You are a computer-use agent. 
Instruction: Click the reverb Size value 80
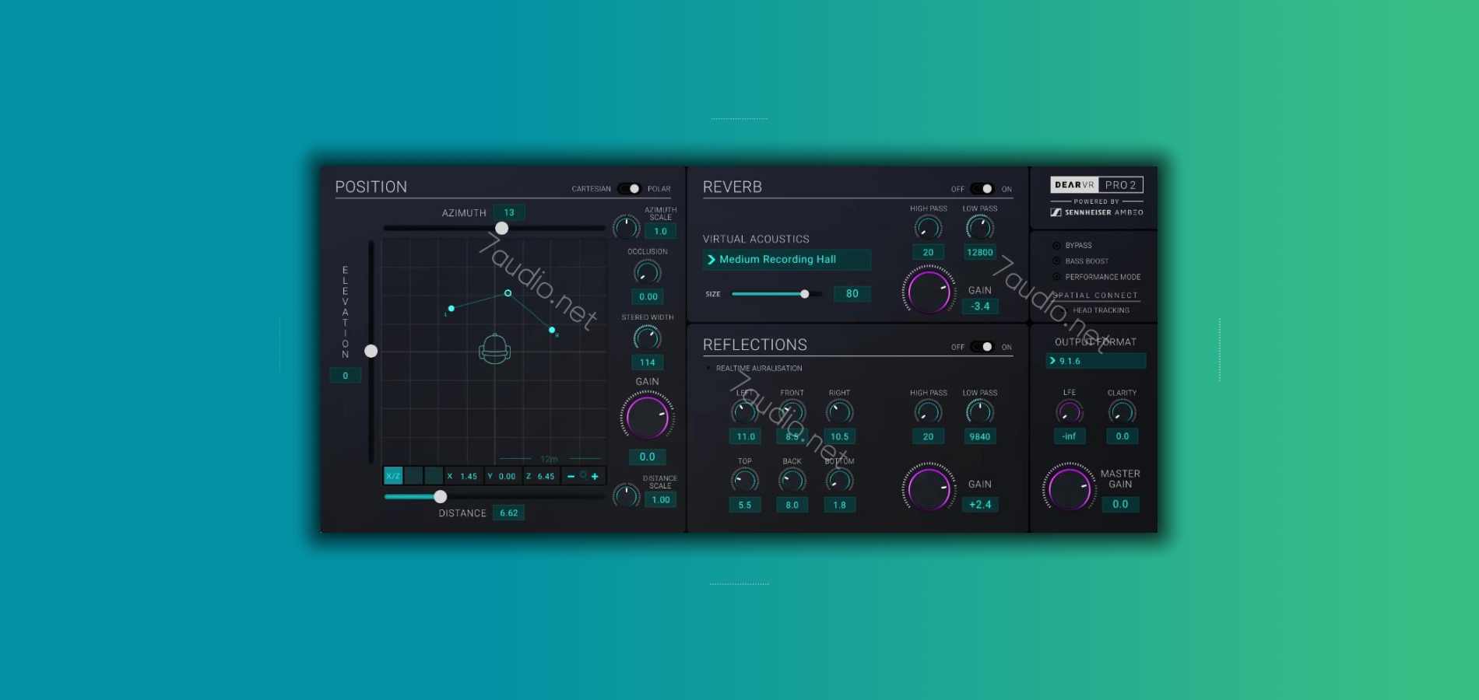(852, 294)
